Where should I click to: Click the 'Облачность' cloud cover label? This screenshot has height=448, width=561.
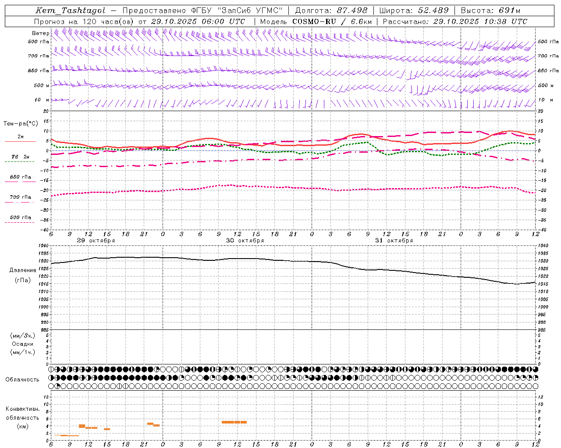click(22, 379)
